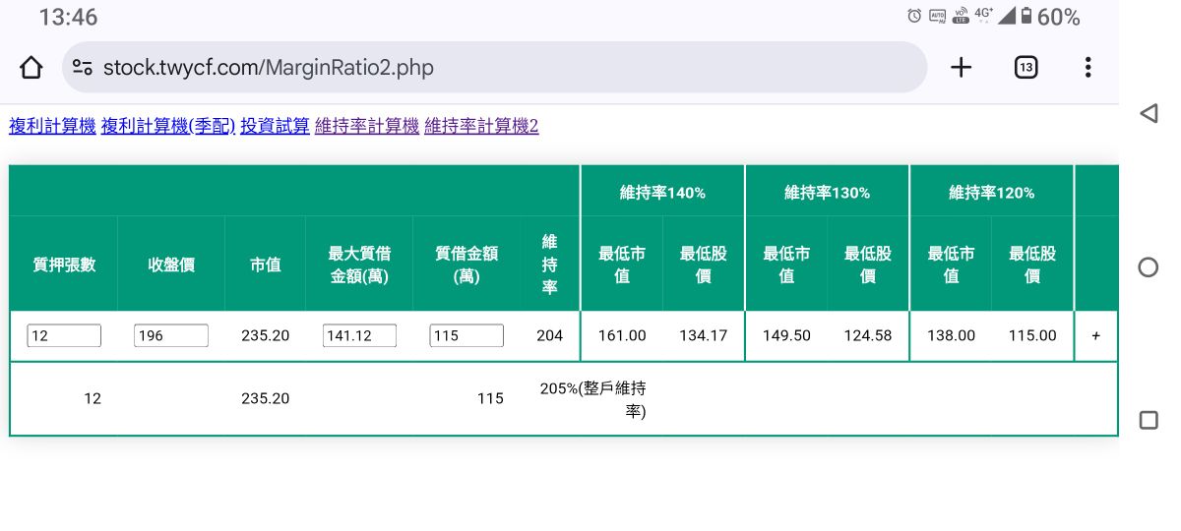
Task: Open the tab switcher showing 13
Action: (x=1026, y=67)
